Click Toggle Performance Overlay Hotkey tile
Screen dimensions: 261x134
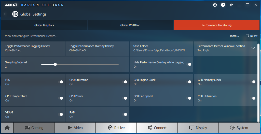click(97, 49)
